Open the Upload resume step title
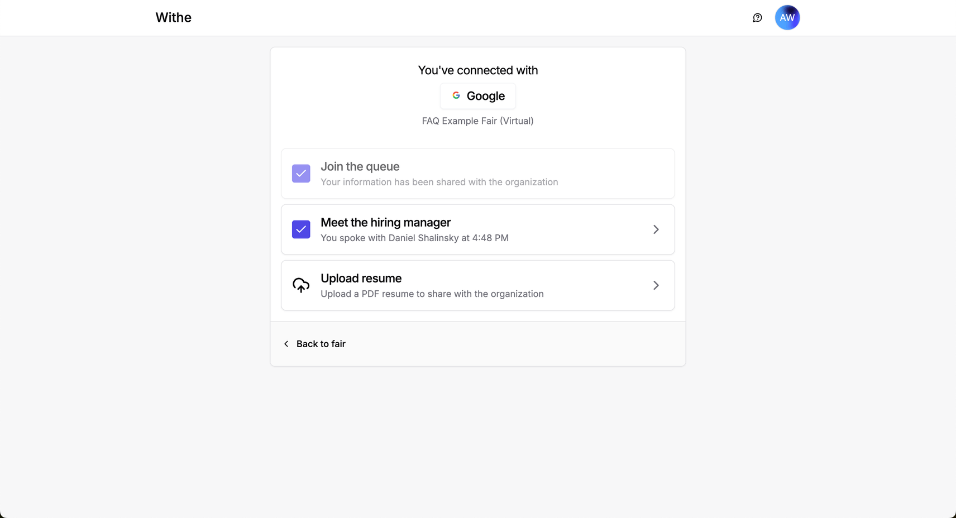Viewport: 956px width, 518px height. [361, 278]
